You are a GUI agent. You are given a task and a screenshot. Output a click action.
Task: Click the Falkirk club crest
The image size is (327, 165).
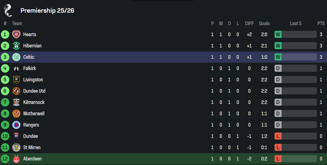(16, 68)
